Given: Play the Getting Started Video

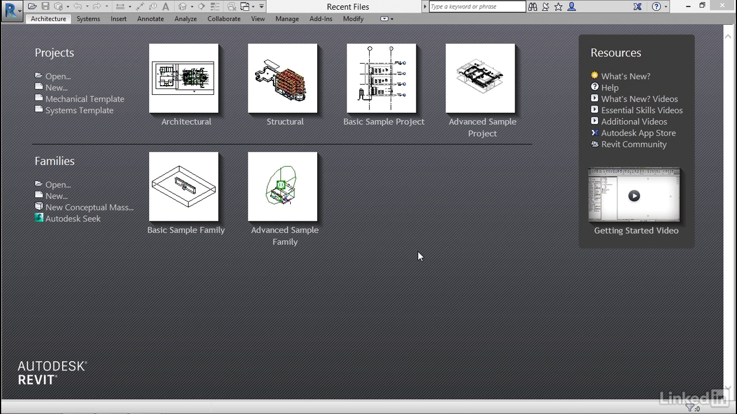Looking at the screenshot, I should (x=634, y=195).
